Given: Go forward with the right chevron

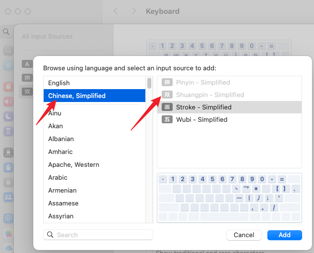Looking at the screenshot, I should [x=133, y=11].
